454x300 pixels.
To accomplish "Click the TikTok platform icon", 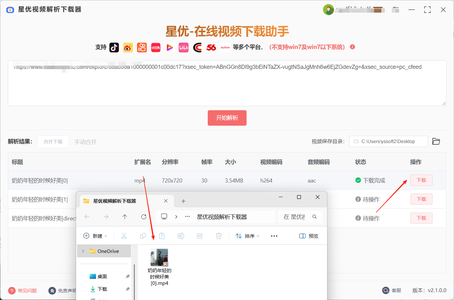I will coord(114,47).
